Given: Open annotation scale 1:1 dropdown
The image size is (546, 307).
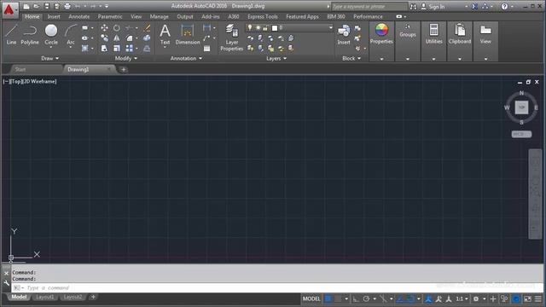Looking at the screenshot, I should pyautogui.click(x=462, y=298).
